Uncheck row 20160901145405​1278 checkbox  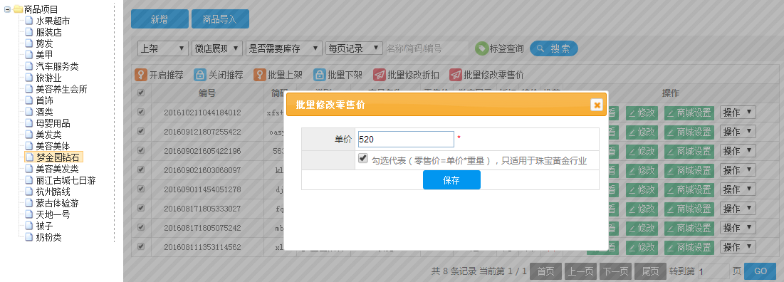tap(141, 189)
